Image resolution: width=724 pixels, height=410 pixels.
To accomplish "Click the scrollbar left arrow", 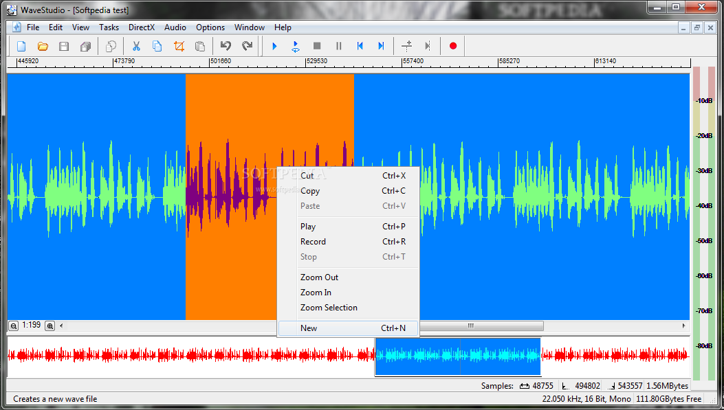I will 61,326.
